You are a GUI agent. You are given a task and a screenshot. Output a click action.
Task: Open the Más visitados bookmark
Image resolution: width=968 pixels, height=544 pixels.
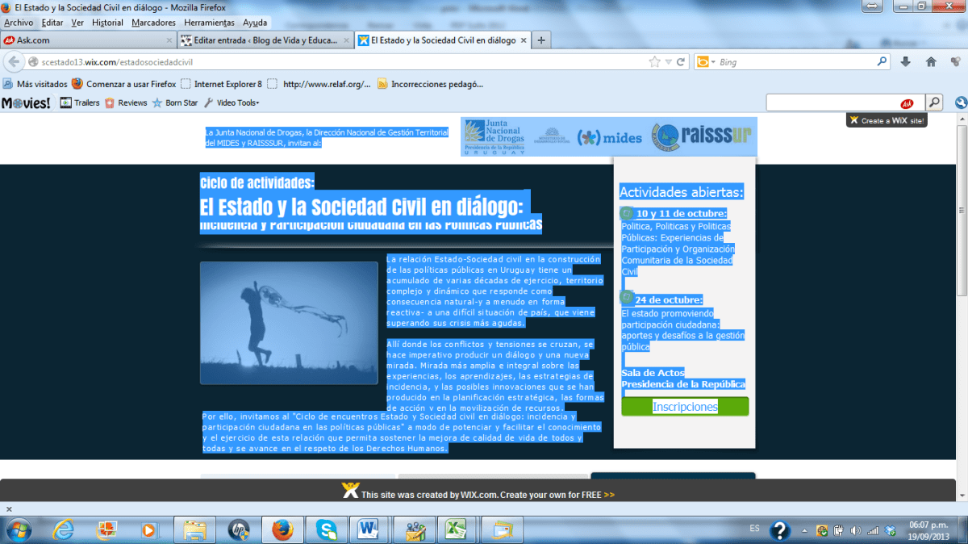[35, 83]
